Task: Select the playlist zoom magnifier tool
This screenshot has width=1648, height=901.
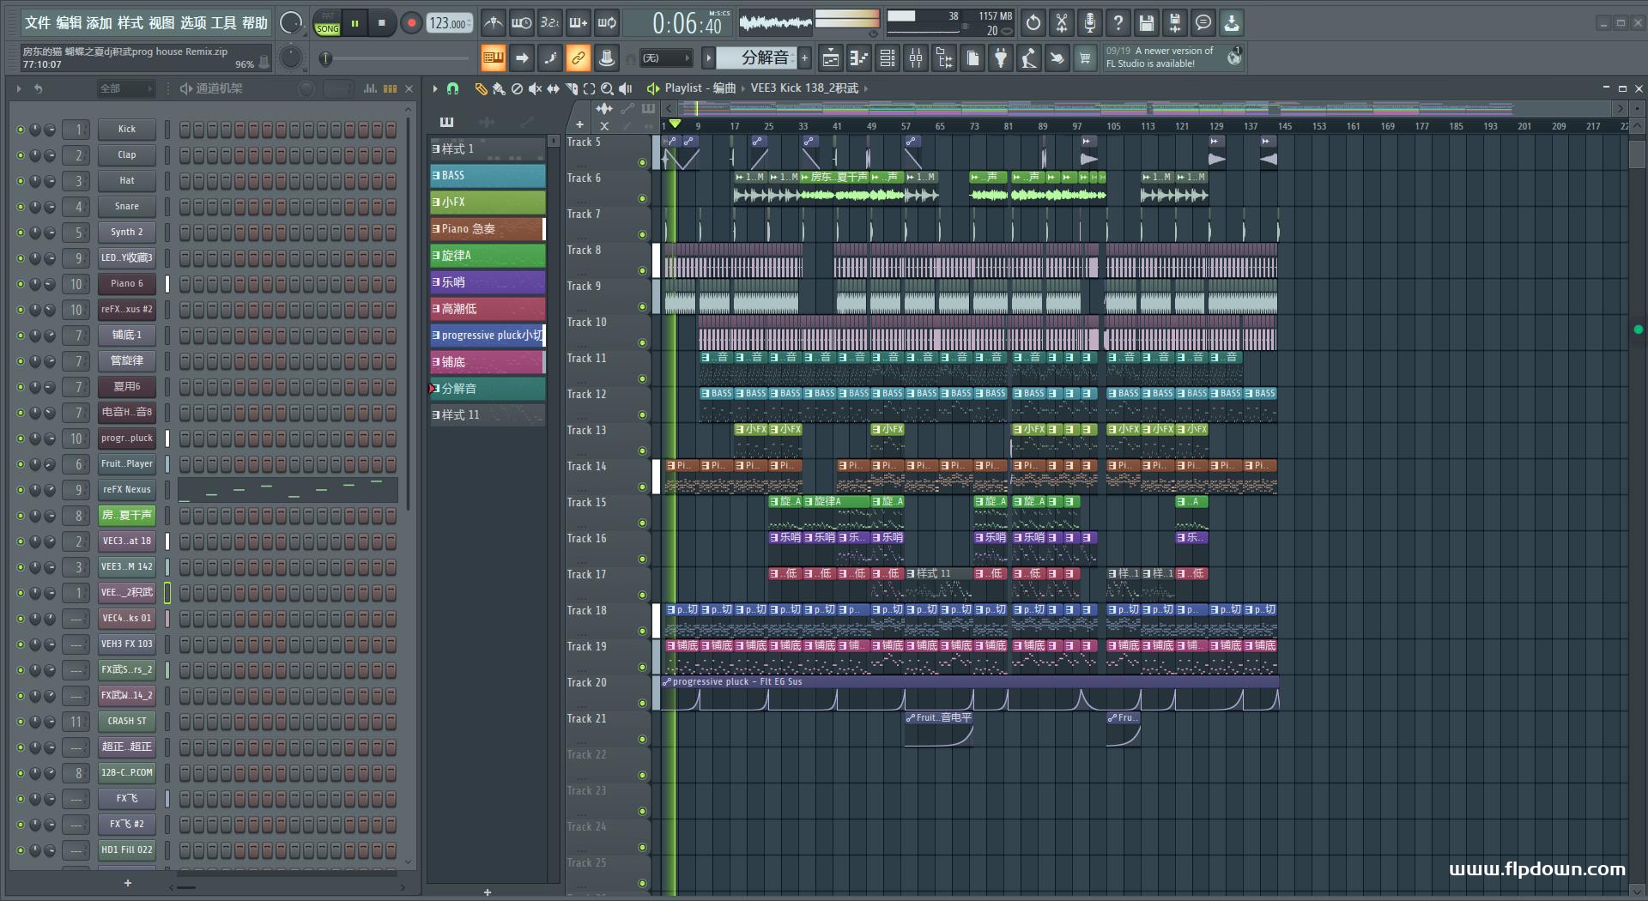Action: click(607, 88)
